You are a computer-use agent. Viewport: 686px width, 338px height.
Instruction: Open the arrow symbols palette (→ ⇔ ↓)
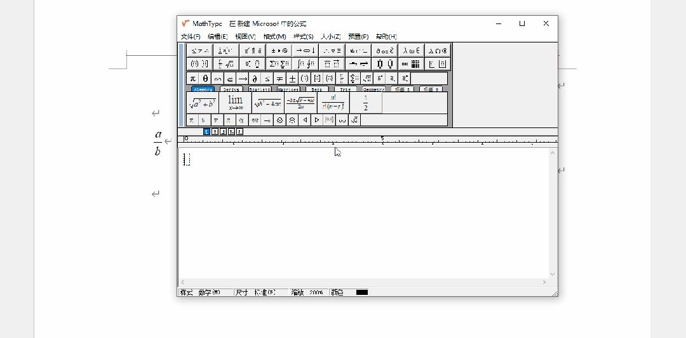pyautogui.click(x=306, y=50)
